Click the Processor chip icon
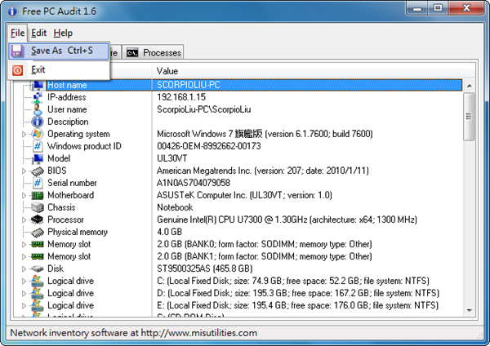 click(38, 220)
